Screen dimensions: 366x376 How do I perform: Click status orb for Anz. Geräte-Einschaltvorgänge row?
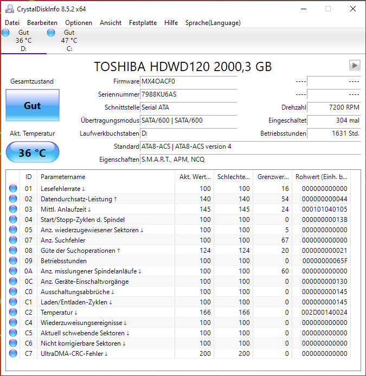pos(13,281)
